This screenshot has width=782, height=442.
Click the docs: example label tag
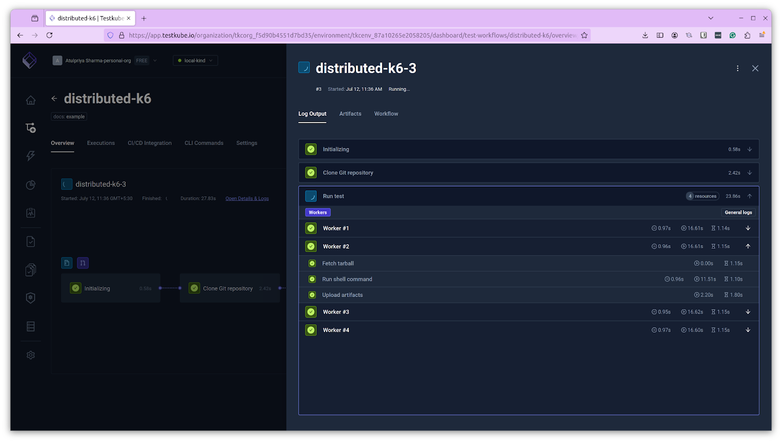pyautogui.click(x=69, y=117)
